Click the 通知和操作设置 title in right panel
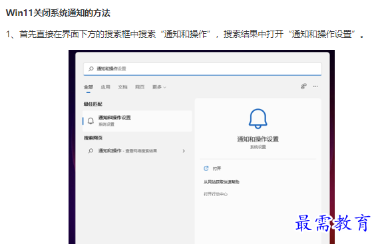 [x=258, y=139]
